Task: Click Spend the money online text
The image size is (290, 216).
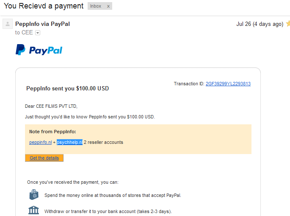Action: click(113, 195)
